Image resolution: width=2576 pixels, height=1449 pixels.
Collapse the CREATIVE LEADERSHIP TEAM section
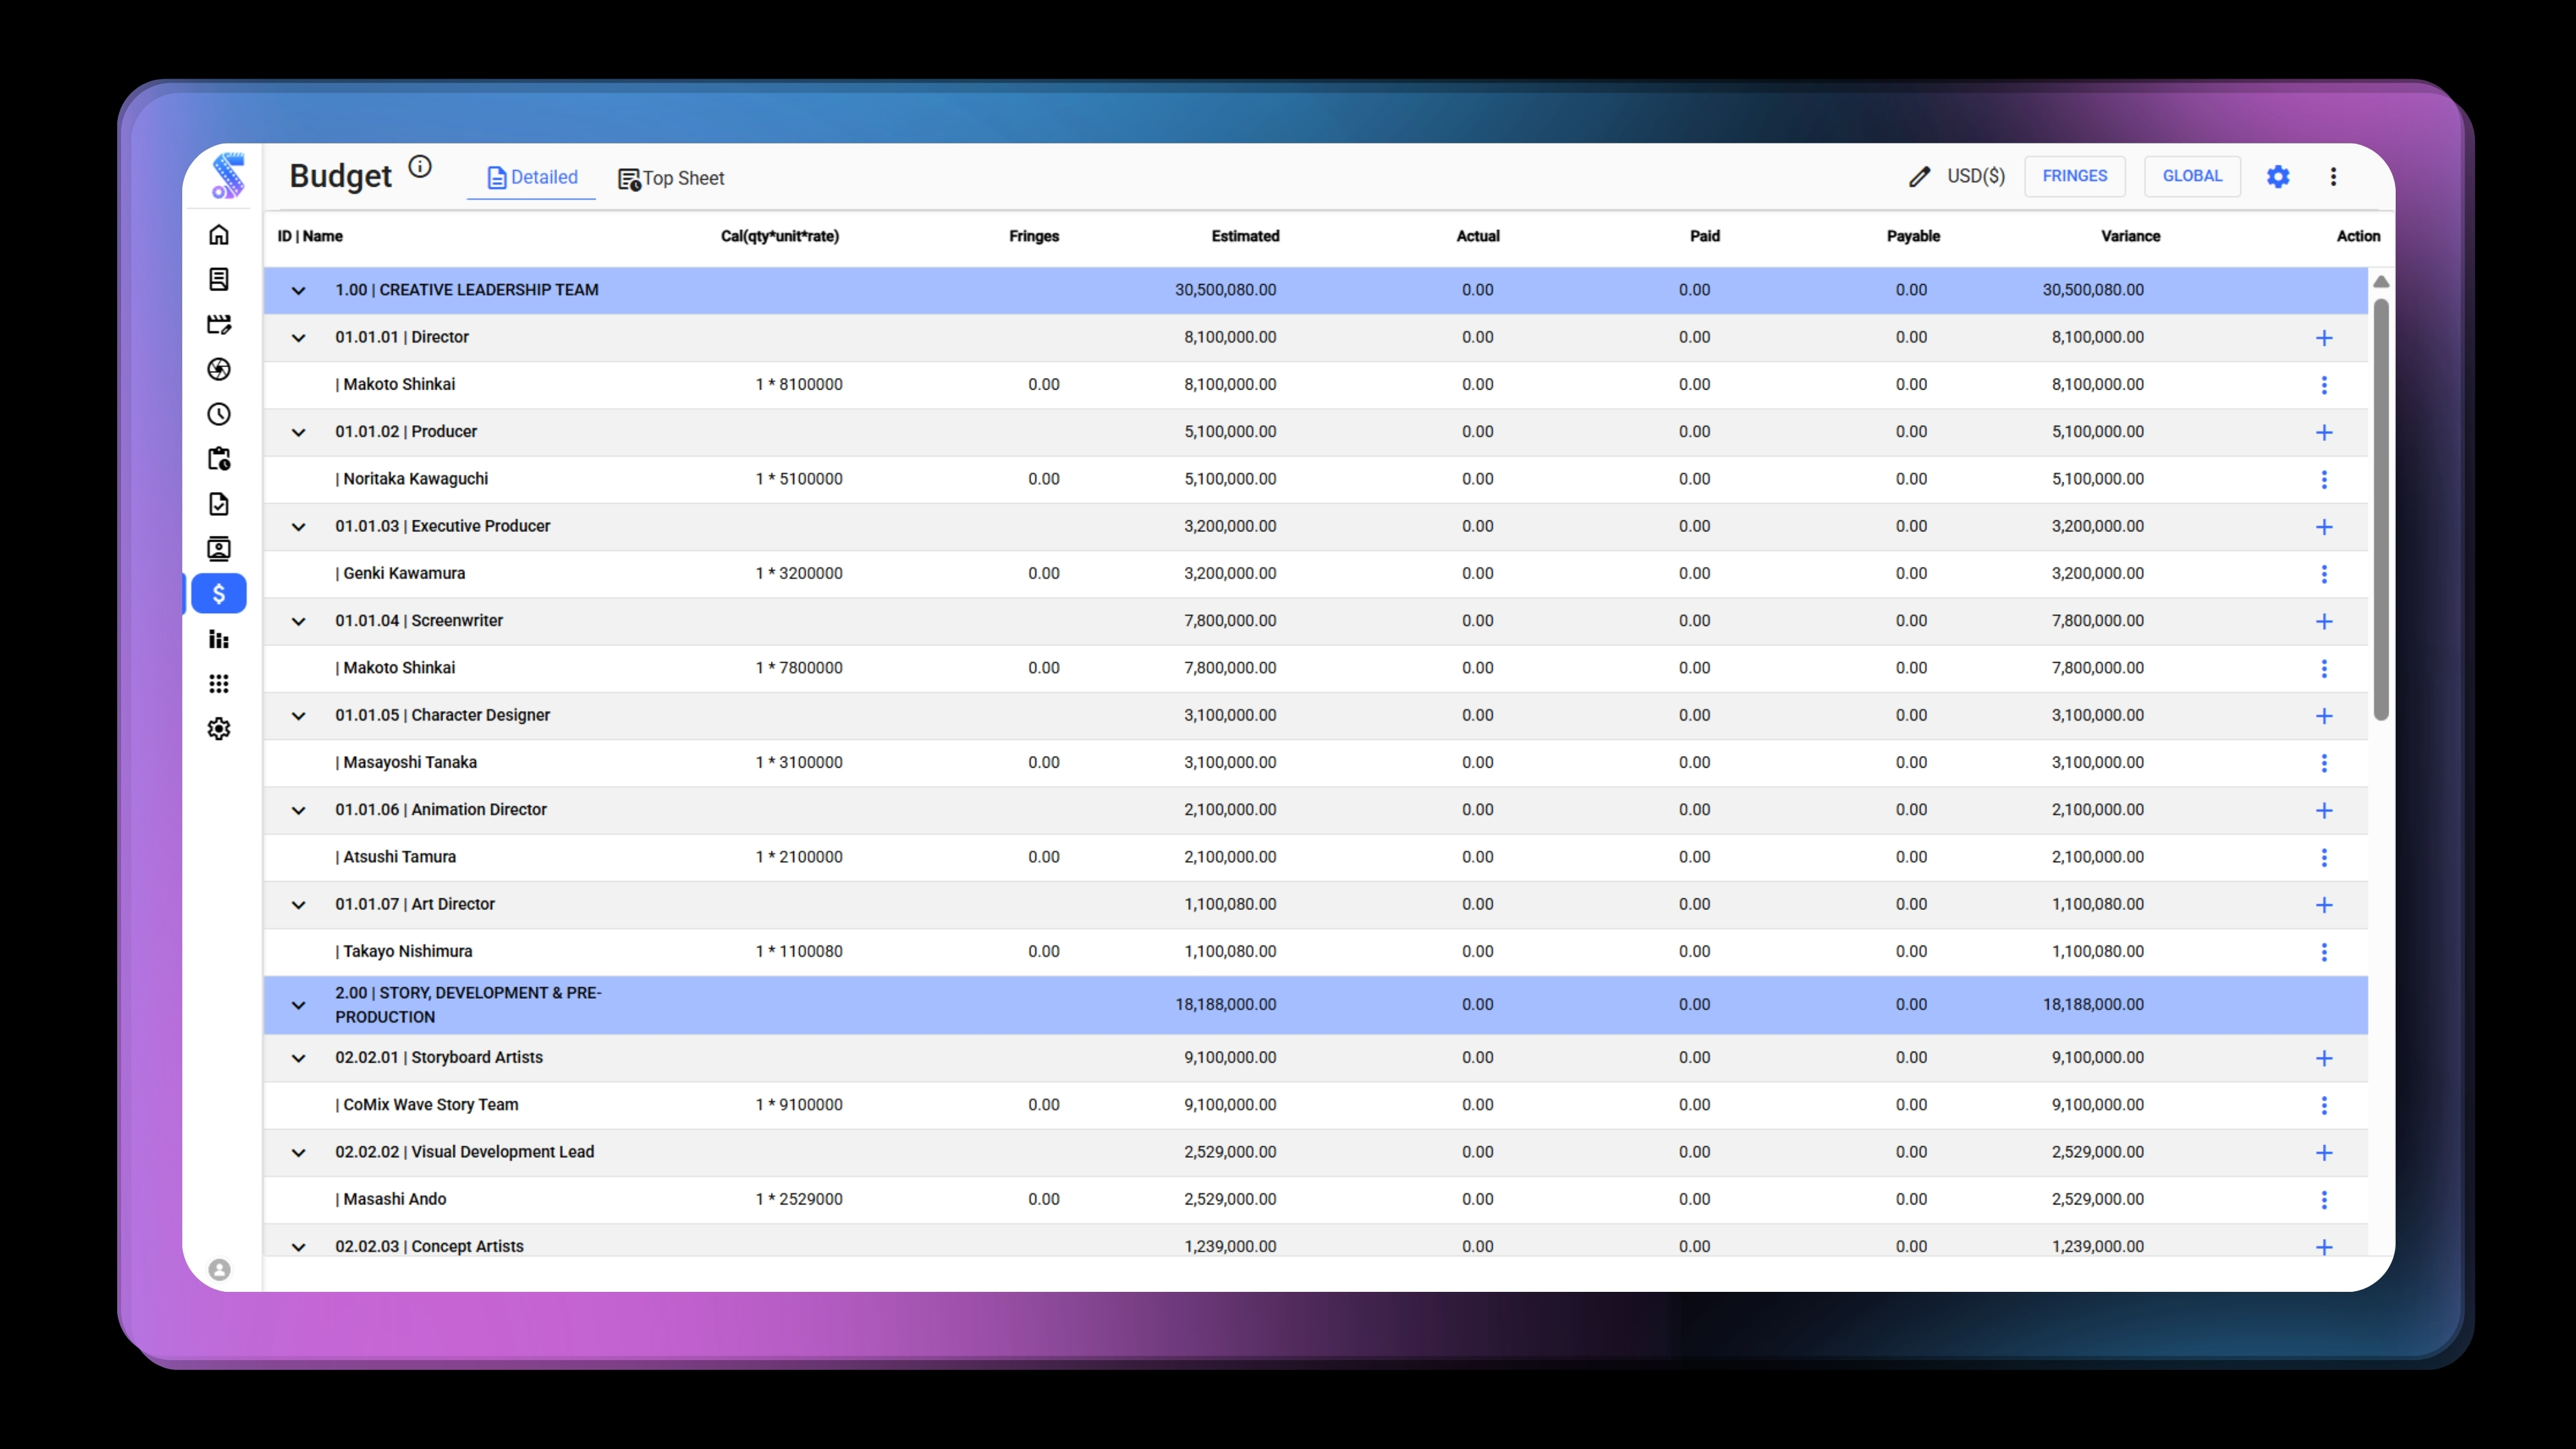(x=298, y=291)
